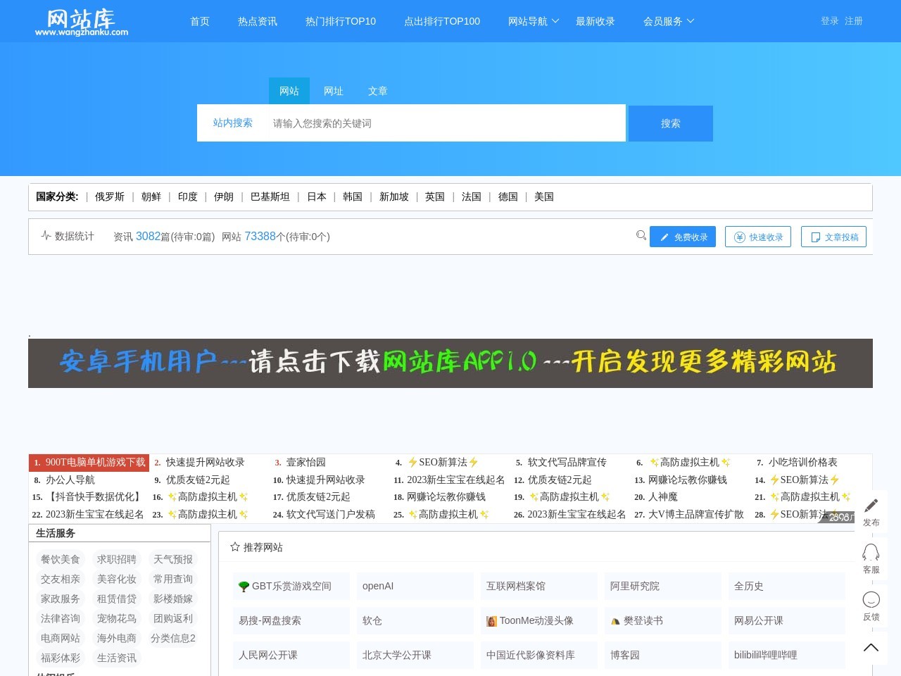The height and width of the screenshot is (676, 901).
Task: Click the 樊登读书 site icon
Action: pyautogui.click(x=615, y=621)
